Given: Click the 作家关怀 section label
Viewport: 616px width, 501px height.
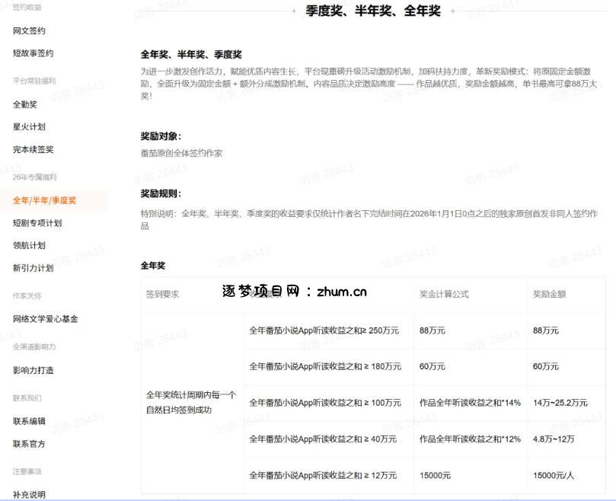Looking at the screenshot, I should tap(27, 296).
